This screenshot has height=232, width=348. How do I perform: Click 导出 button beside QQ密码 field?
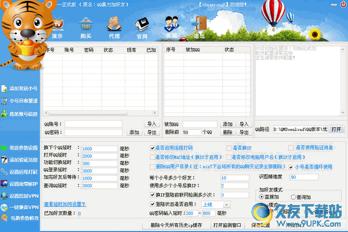pyautogui.click(x=152, y=133)
